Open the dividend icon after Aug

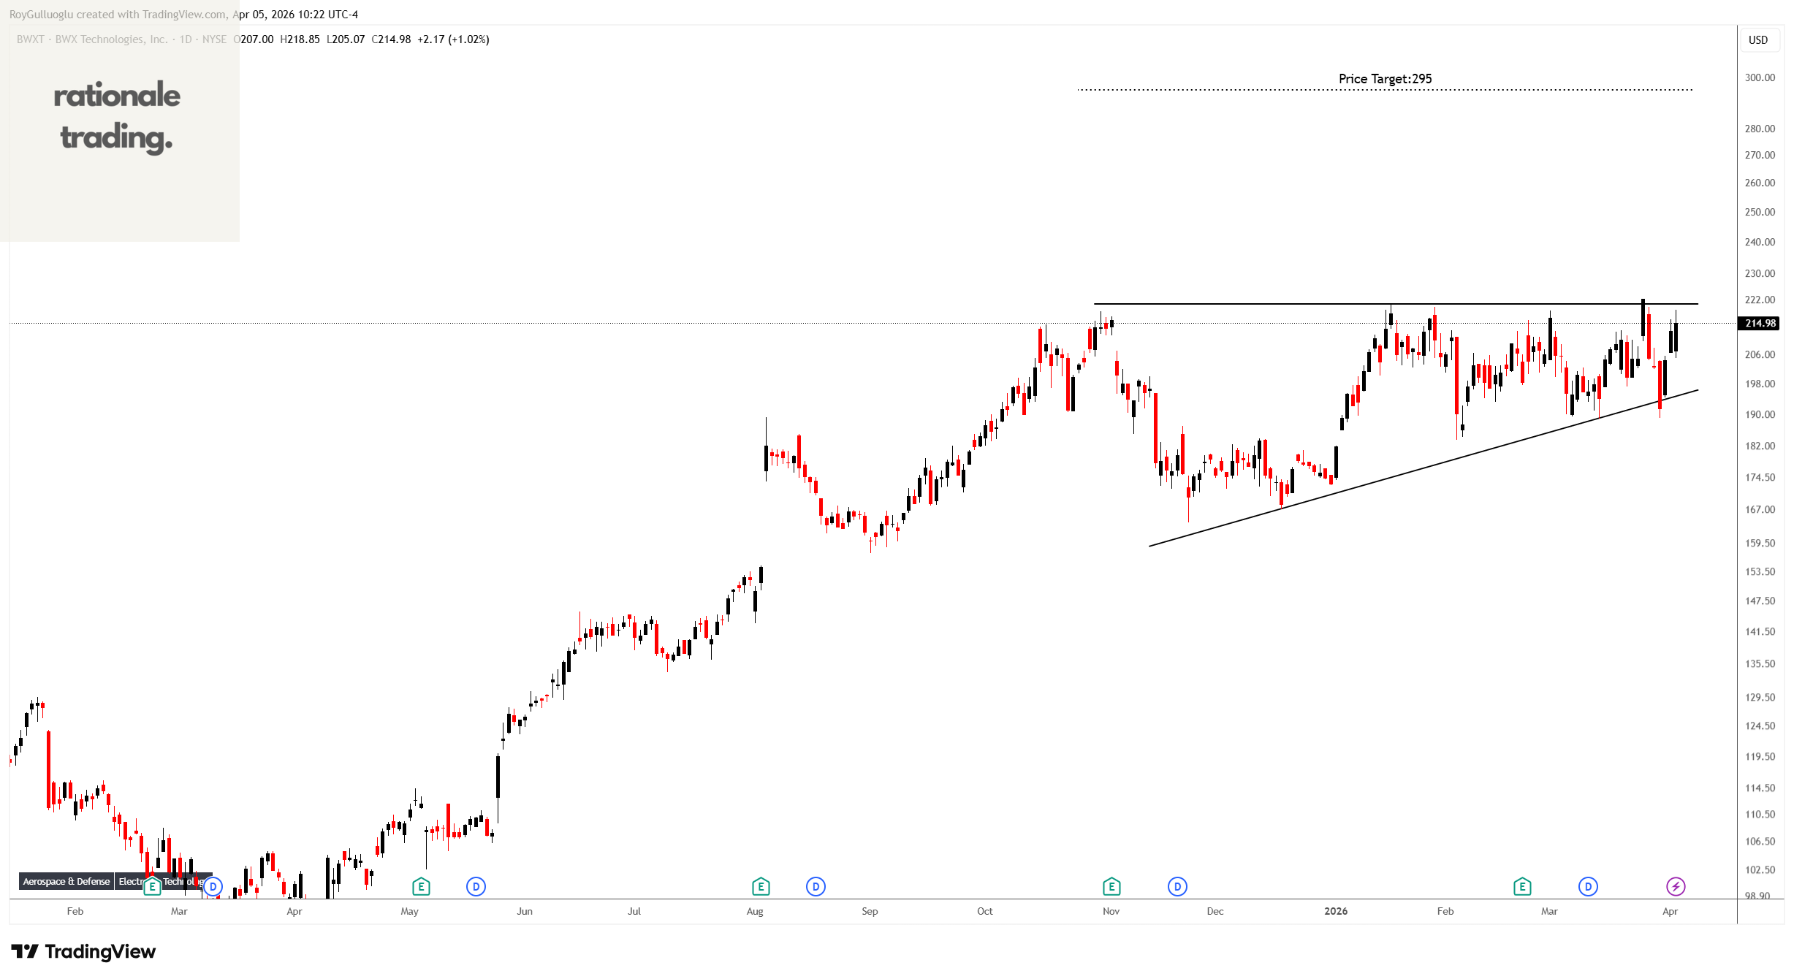coord(816,886)
